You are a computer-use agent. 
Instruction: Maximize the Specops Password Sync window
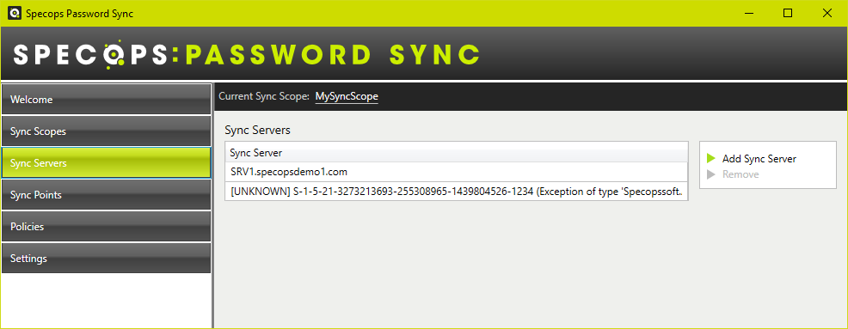point(788,14)
